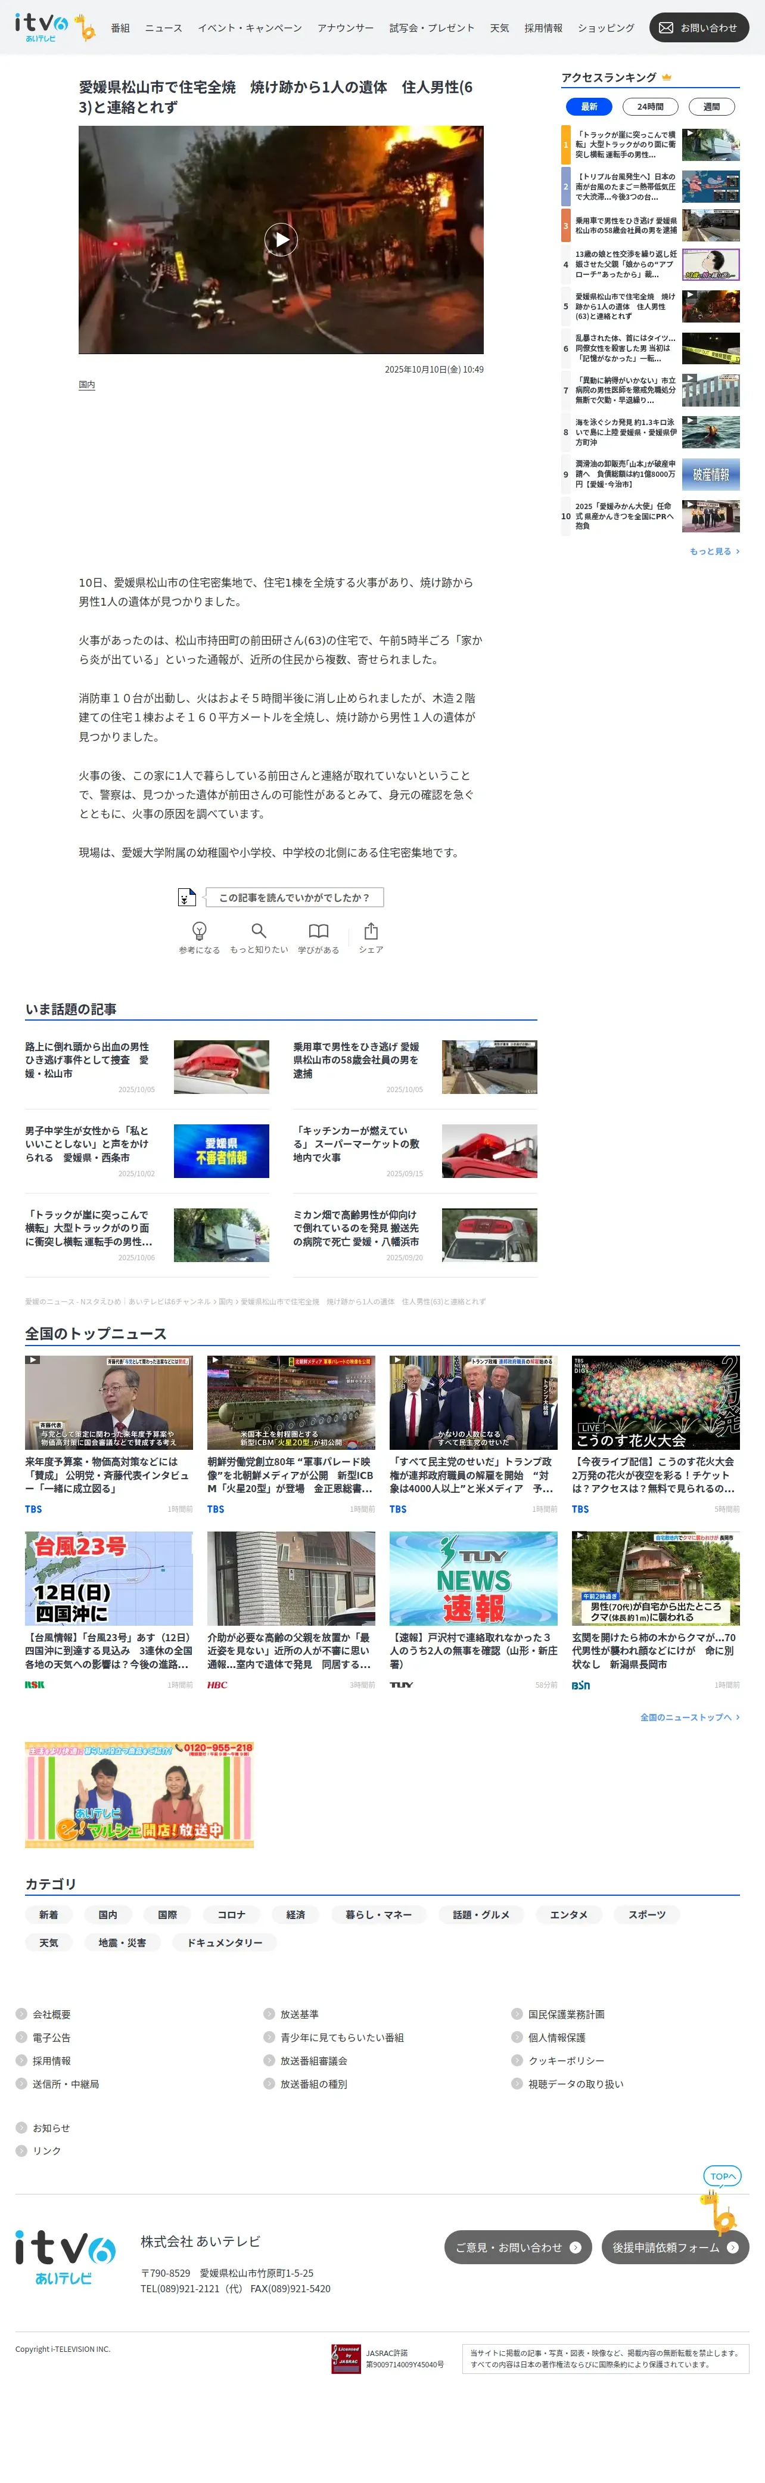Click the footer itv6 あいテレビ logo
765x2483 pixels.
tap(64, 2258)
